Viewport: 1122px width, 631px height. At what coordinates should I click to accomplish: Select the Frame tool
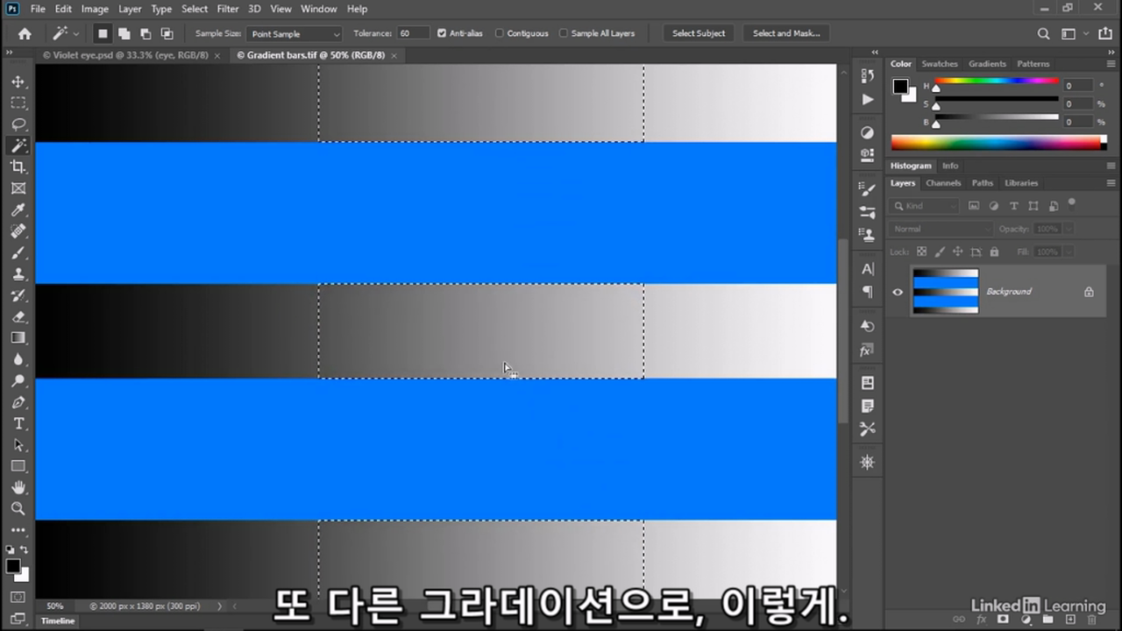click(x=18, y=188)
